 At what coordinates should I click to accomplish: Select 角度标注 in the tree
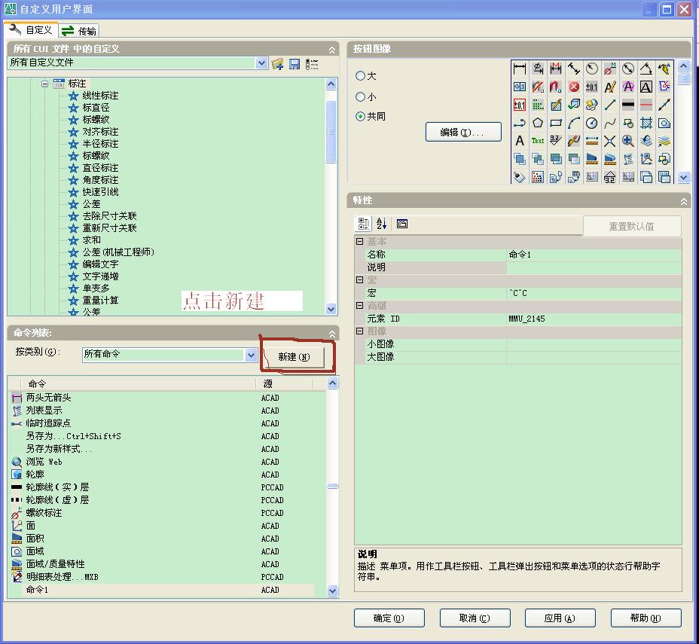click(x=100, y=179)
